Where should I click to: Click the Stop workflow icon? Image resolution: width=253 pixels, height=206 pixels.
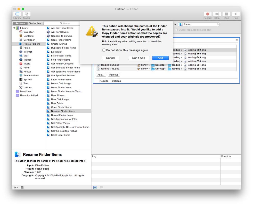tap(226, 14)
